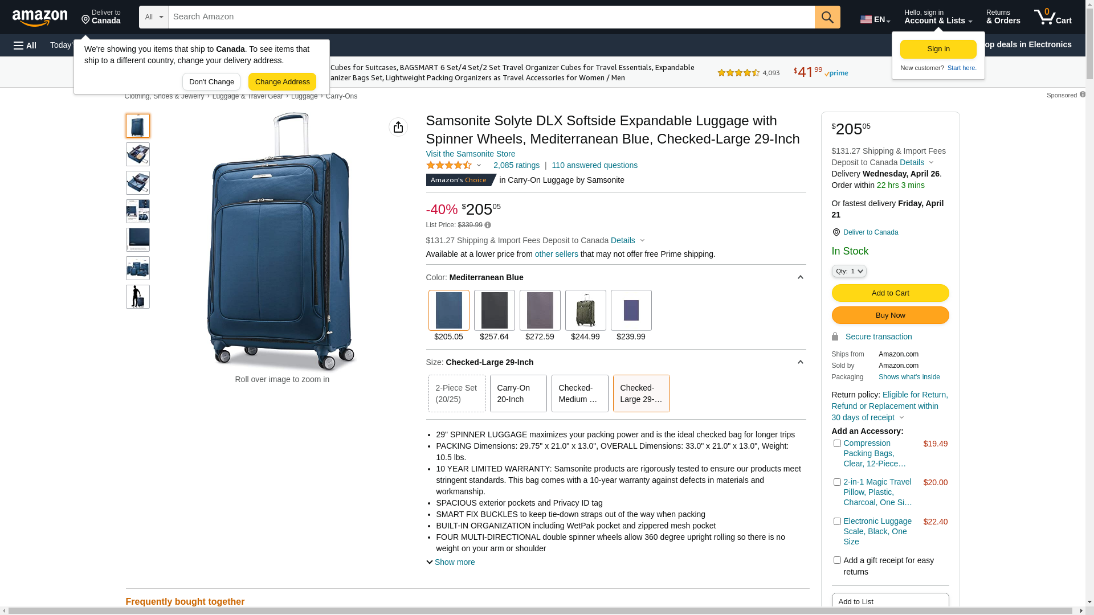Open the Visit the Samsonite Store link
Screen dimensions: 1094x615
tap(470, 154)
